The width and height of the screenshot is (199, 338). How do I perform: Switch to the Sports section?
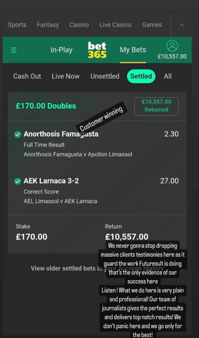click(17, 25)
